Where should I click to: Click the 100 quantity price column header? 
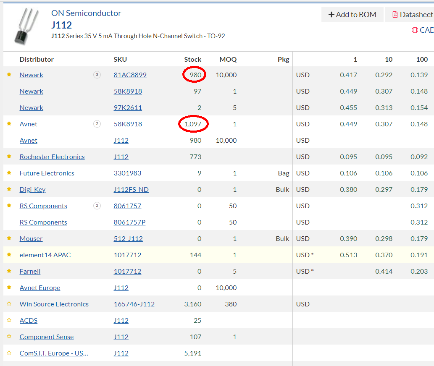(422, 60)
